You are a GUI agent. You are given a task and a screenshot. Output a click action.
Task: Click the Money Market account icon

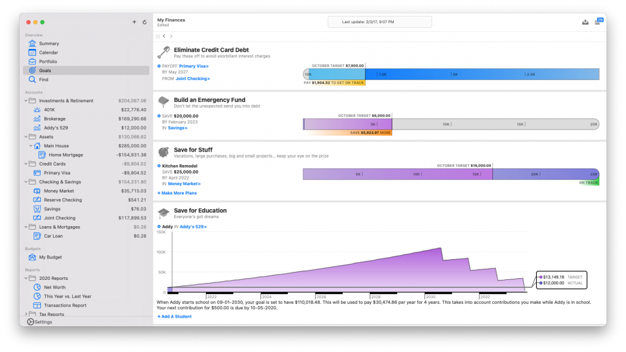point(37,191)
